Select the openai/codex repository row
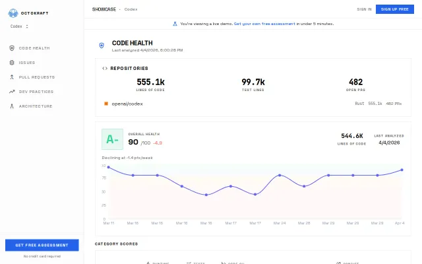Screen dimensions: 422x264 click(x=253, y=104)
